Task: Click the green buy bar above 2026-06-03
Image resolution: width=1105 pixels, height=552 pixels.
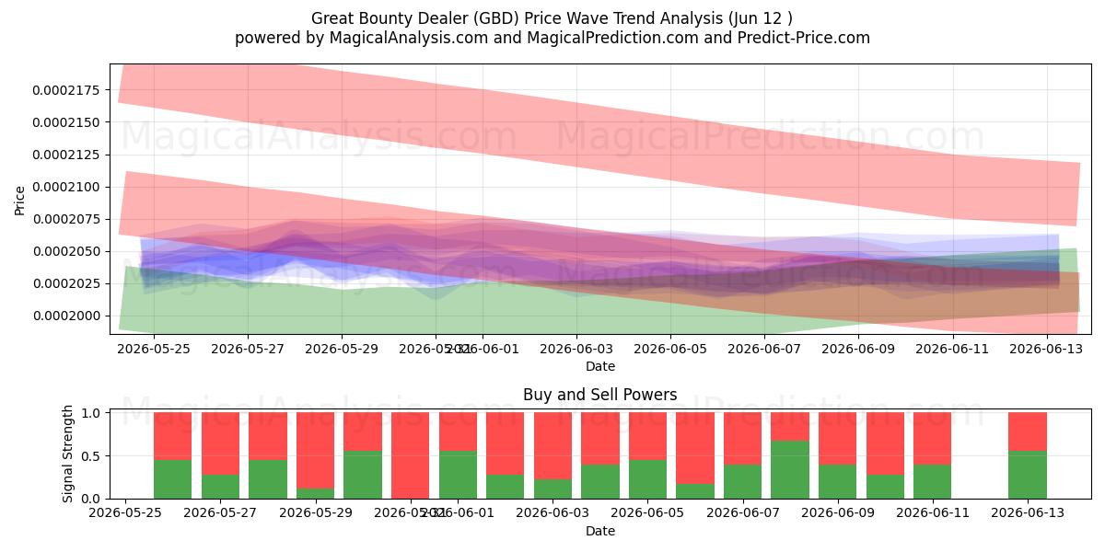Action: [552, 489]
